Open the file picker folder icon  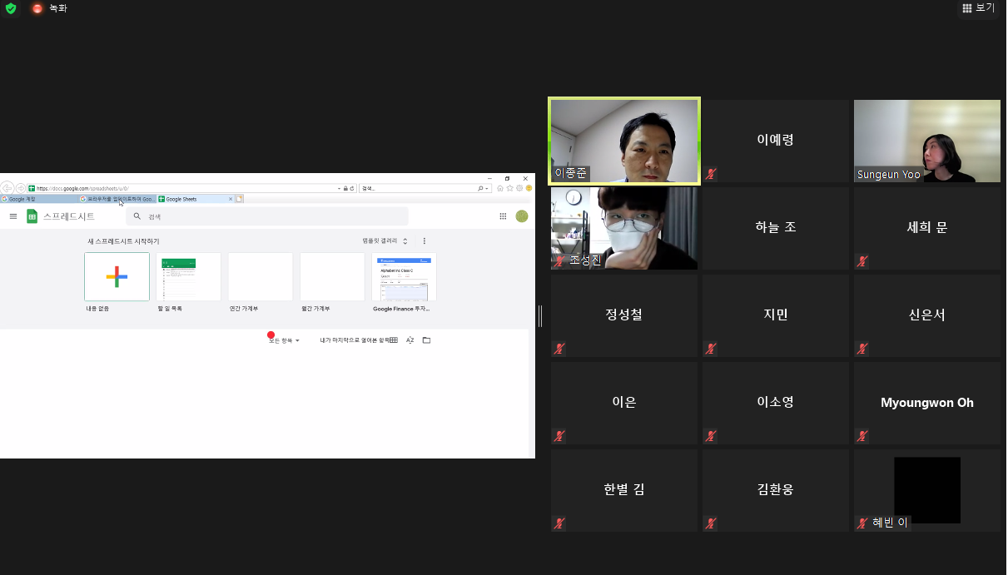[426, 340]
